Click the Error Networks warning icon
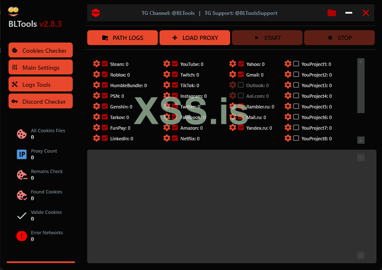Screen dimensions: 382x270 tap(22, 236)
